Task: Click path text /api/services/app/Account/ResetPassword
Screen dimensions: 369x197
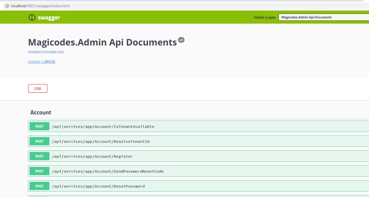Action: 98,186
